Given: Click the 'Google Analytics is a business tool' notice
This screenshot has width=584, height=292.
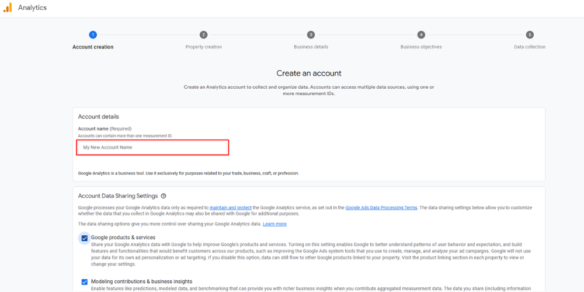Looking at the screenshot, I should pyautogui.click(x=189, y=173).
